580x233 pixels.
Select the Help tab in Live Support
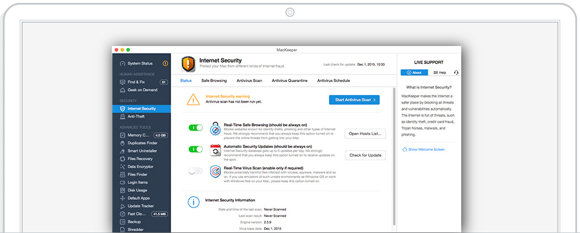point(440,72)
